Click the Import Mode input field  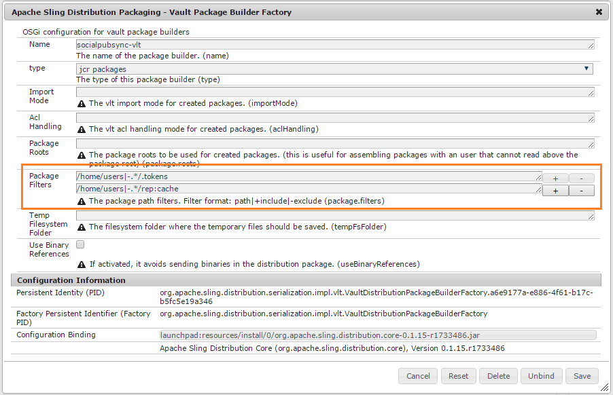[335, 92]
